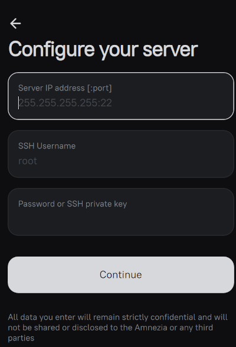Click the Continue button

121,275
